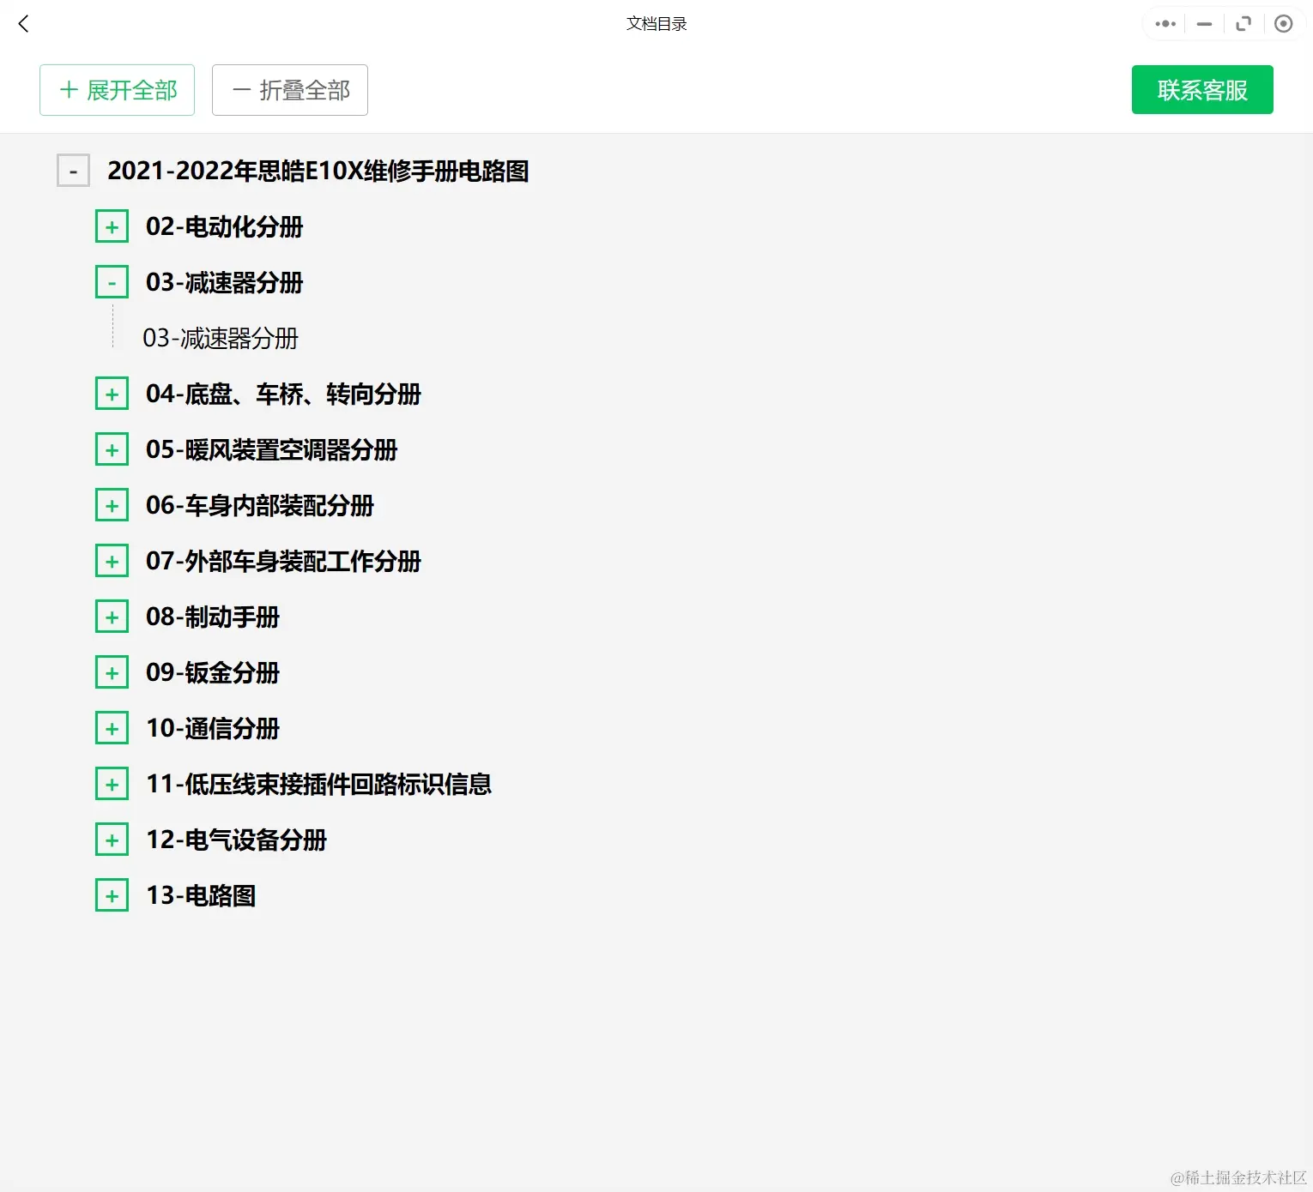Collapse the 2021-2022年思皓E10X维修手册电路图 root node
The width and height of the screenshot is (1313, 1192).
73,170
